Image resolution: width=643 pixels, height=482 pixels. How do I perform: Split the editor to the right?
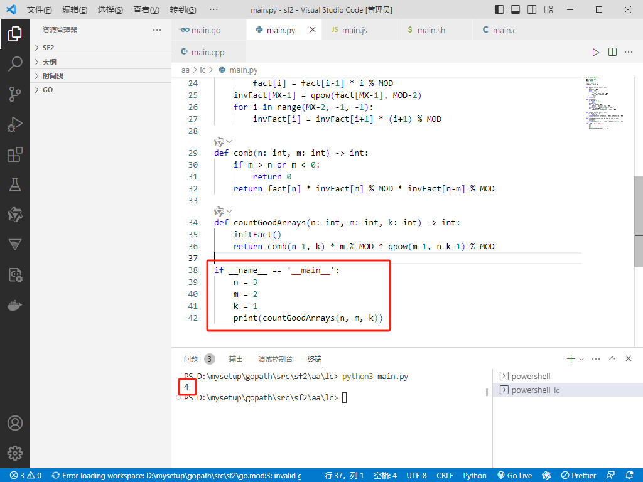point(612,52)
